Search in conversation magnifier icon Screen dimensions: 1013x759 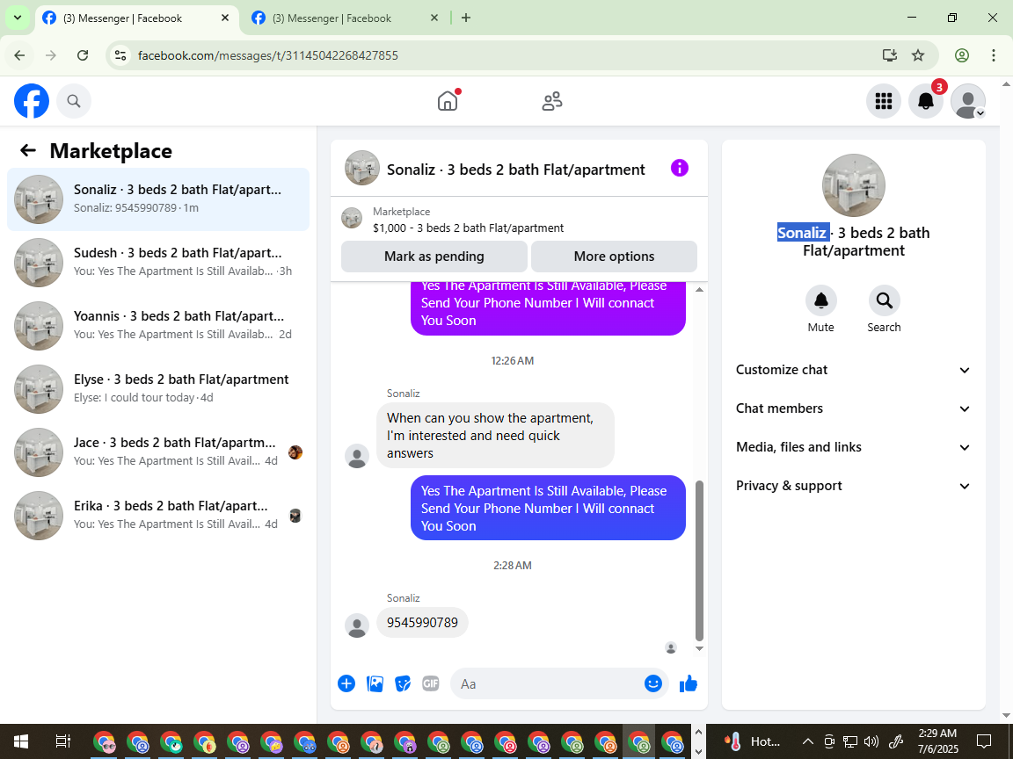pos(884,300)
